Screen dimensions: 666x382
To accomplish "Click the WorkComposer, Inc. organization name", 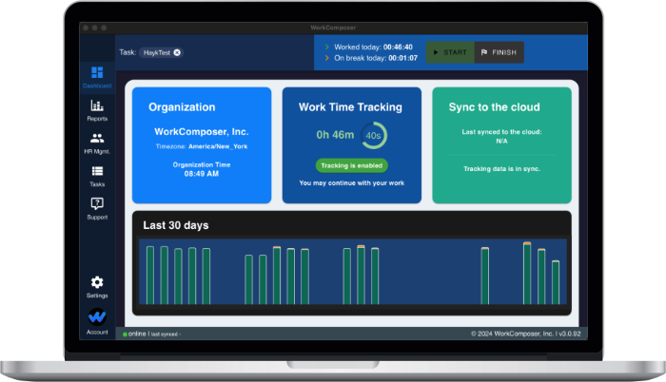I will tap(202, 131).
